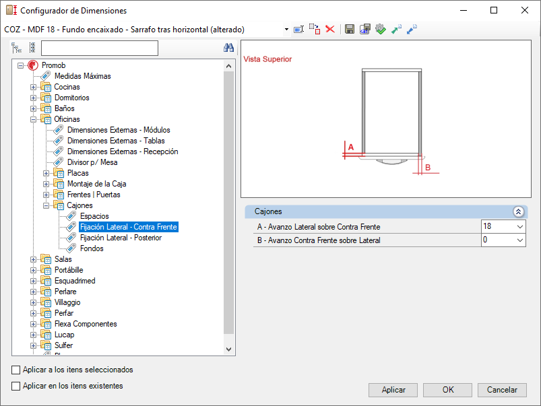Click the red X delete icon
This screenshot has height=406, width=541.
tap(330, 29)
